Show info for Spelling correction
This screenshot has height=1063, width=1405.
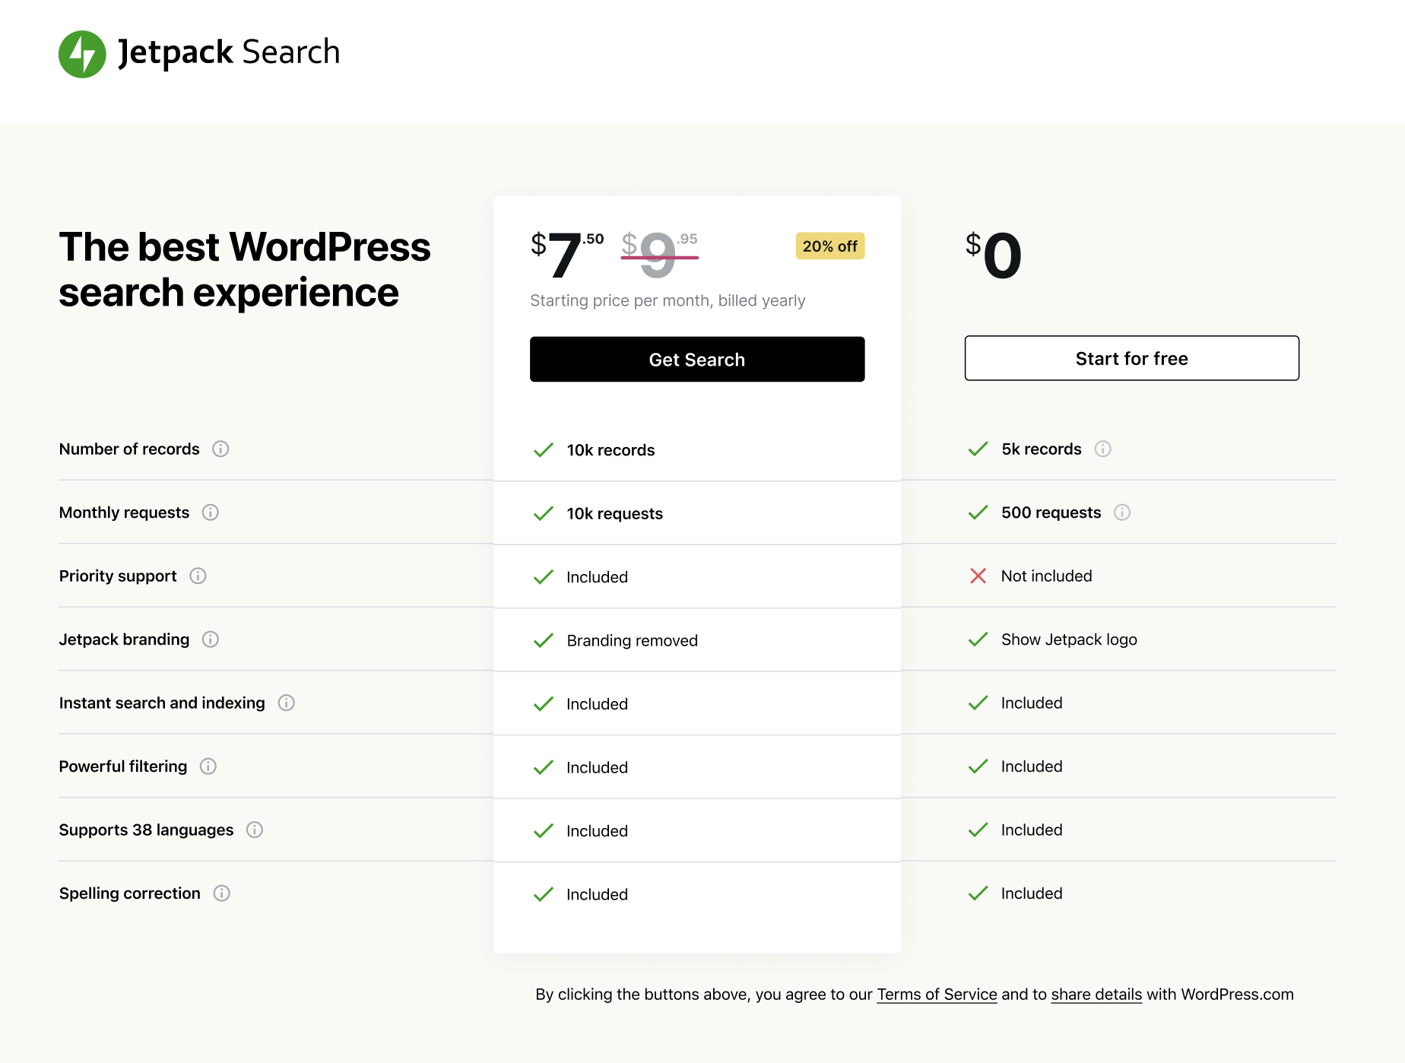point(222,893)
